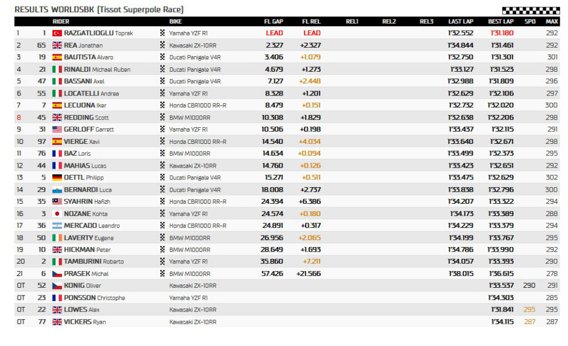Select the Spanish flag beside Bautista
The width and height of the screenshot is (568, 346).
(57, 57)
